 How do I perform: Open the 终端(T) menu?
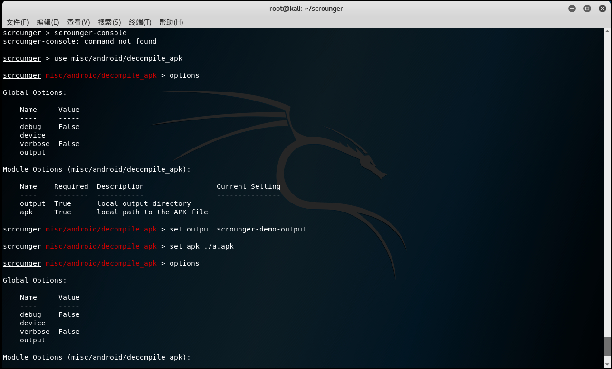[x=140, y=22]
